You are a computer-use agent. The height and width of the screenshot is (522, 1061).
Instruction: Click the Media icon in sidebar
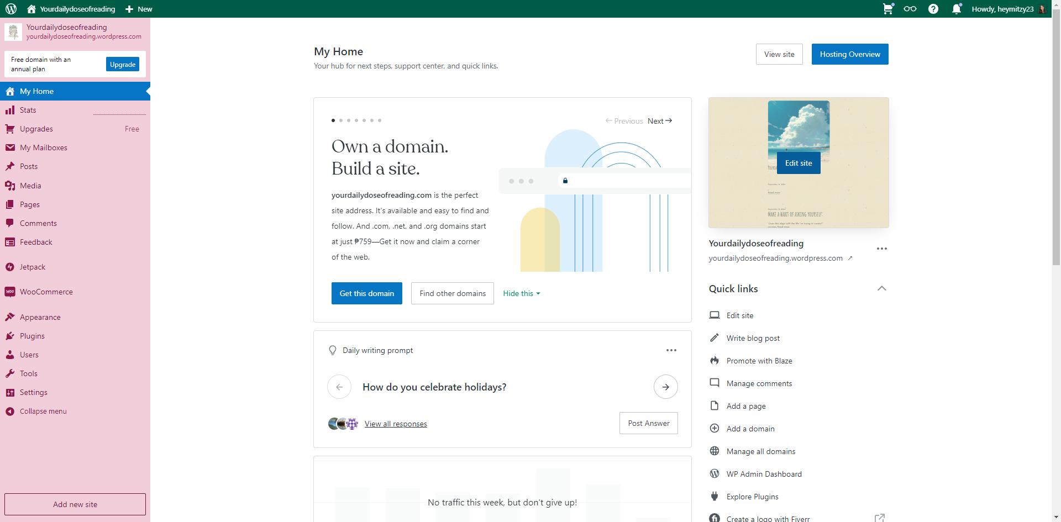(10, 186)
